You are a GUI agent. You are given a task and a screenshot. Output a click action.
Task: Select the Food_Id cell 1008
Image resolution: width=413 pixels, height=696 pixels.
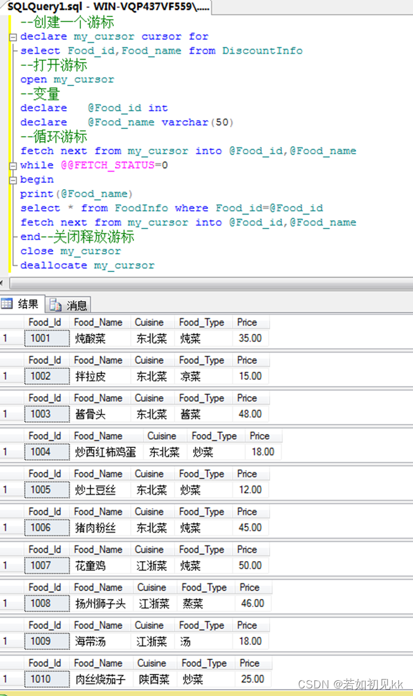[x=47, y=603]
